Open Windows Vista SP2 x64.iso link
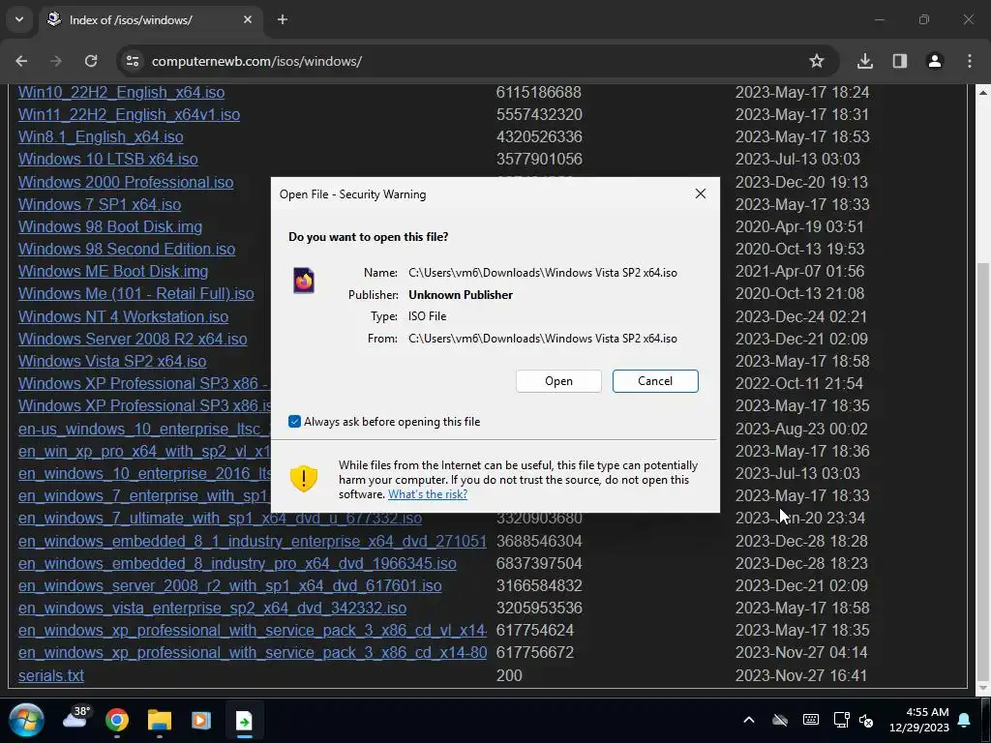This screenshot has width=991, height=743. pos(112,361)
